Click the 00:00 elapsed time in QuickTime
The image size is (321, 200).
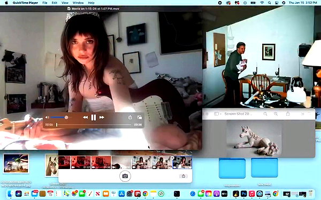tap(49, 125)
